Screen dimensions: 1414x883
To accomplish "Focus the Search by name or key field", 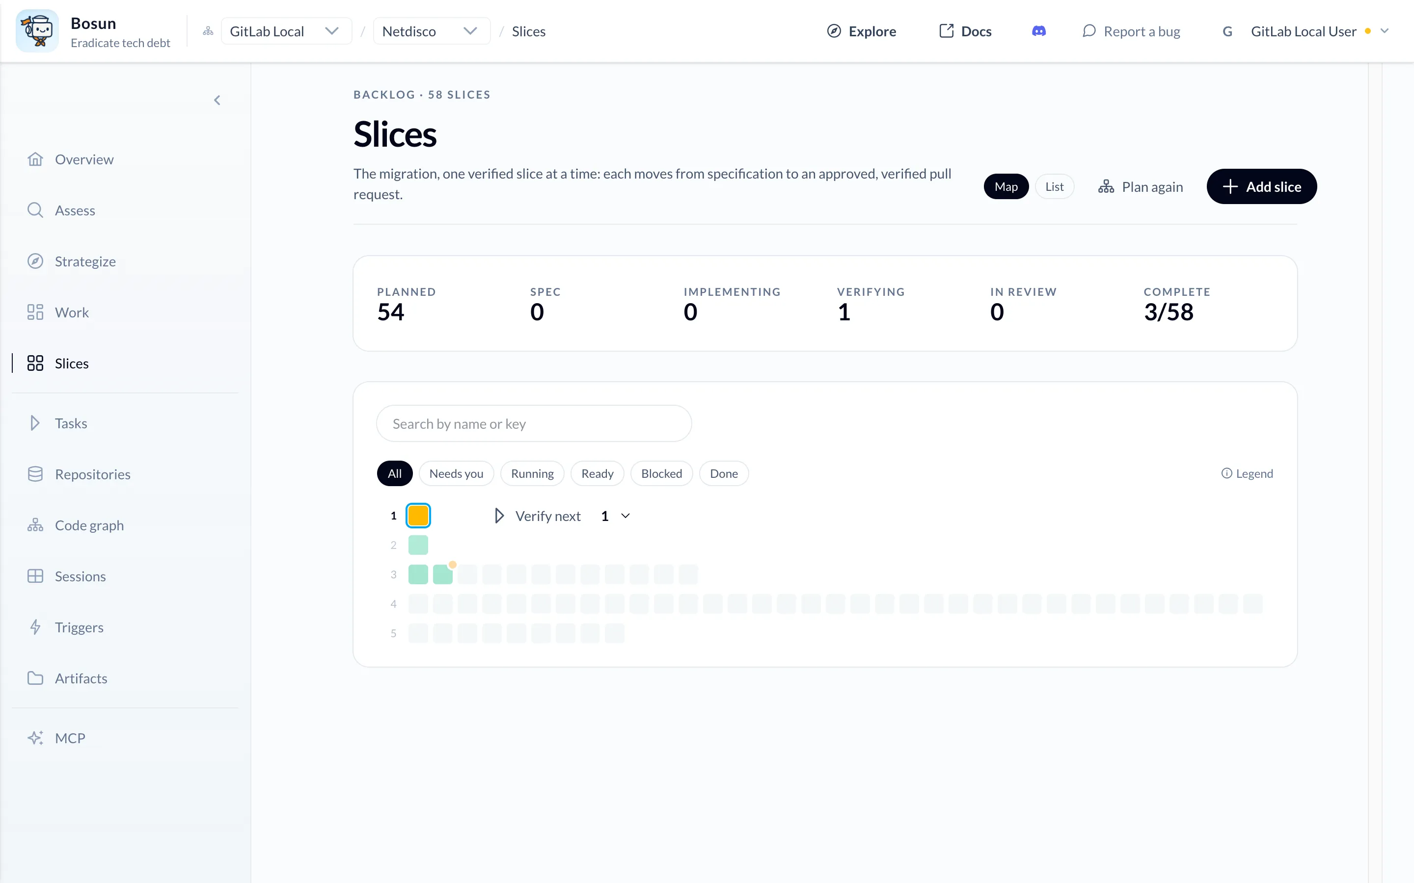I will [534, 423].
